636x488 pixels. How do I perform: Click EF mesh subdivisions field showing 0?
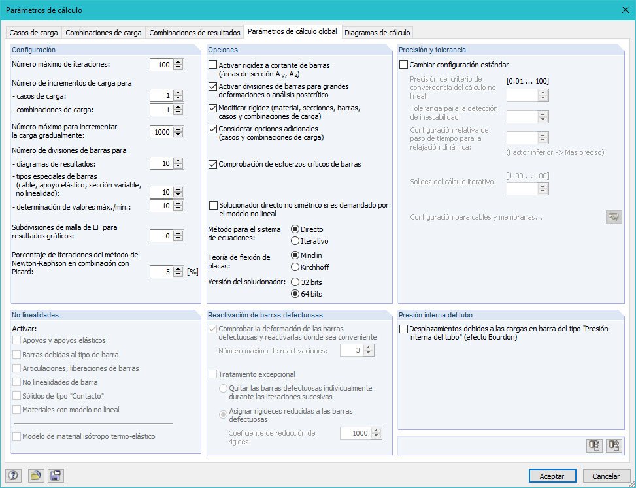[x=161, y=236]
